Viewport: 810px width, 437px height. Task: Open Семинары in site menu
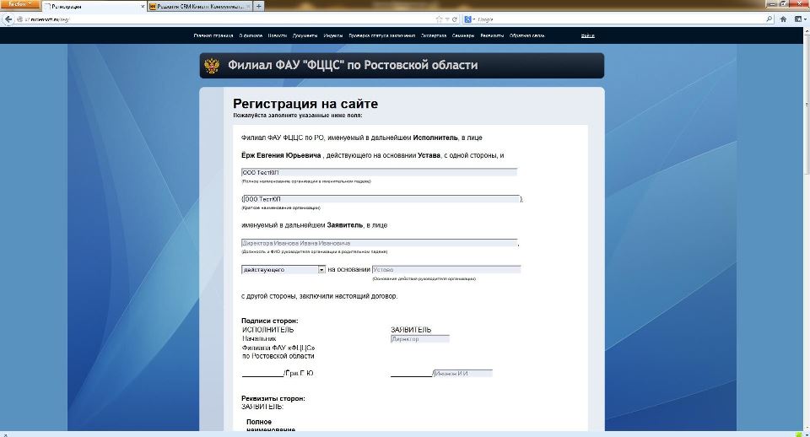tap(463, 35)
